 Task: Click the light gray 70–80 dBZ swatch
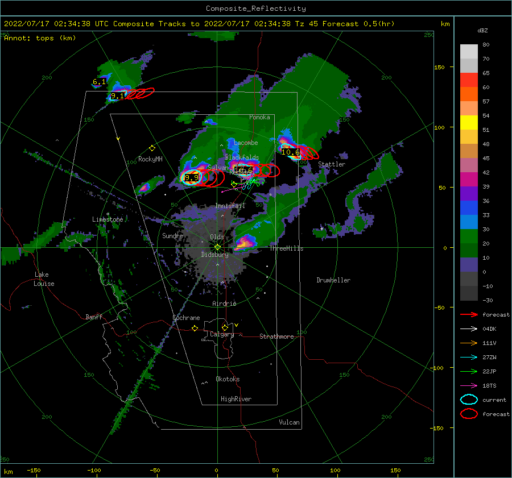469,52
